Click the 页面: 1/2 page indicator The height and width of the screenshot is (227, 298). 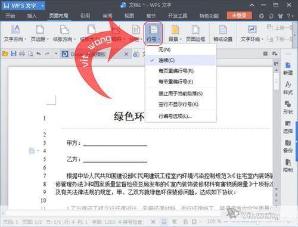coord(32,222)
